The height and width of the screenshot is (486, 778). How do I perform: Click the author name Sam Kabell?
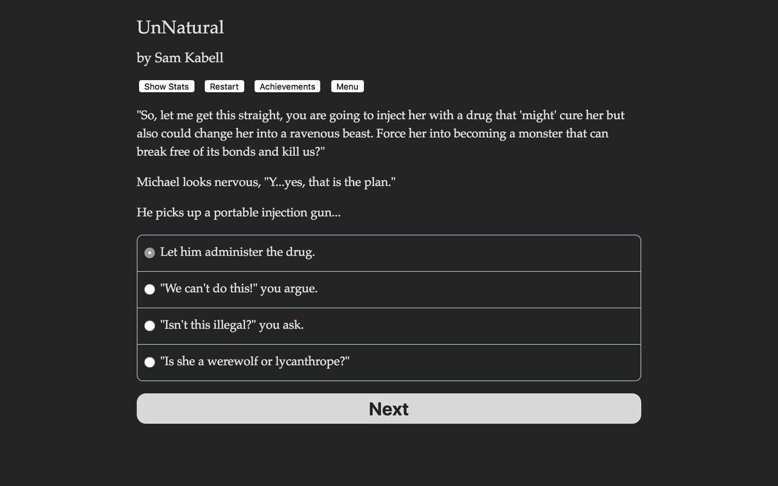tap(180, 58)
